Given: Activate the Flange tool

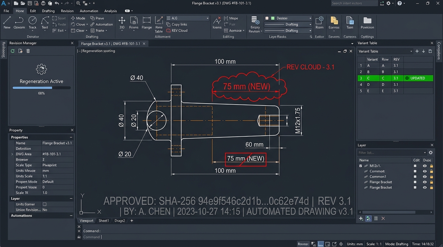Looking at the screenshot, I should point(146,23).
